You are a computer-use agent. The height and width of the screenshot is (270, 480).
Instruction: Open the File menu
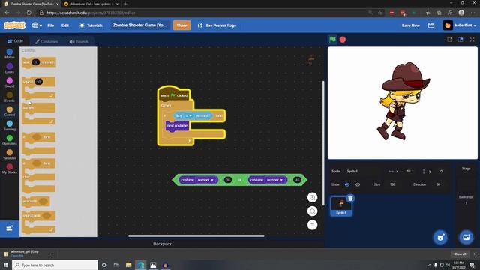(51, 25)
